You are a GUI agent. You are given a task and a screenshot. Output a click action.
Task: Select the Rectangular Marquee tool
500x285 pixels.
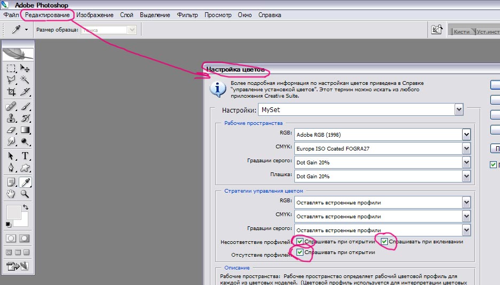[x=11, y=68]
